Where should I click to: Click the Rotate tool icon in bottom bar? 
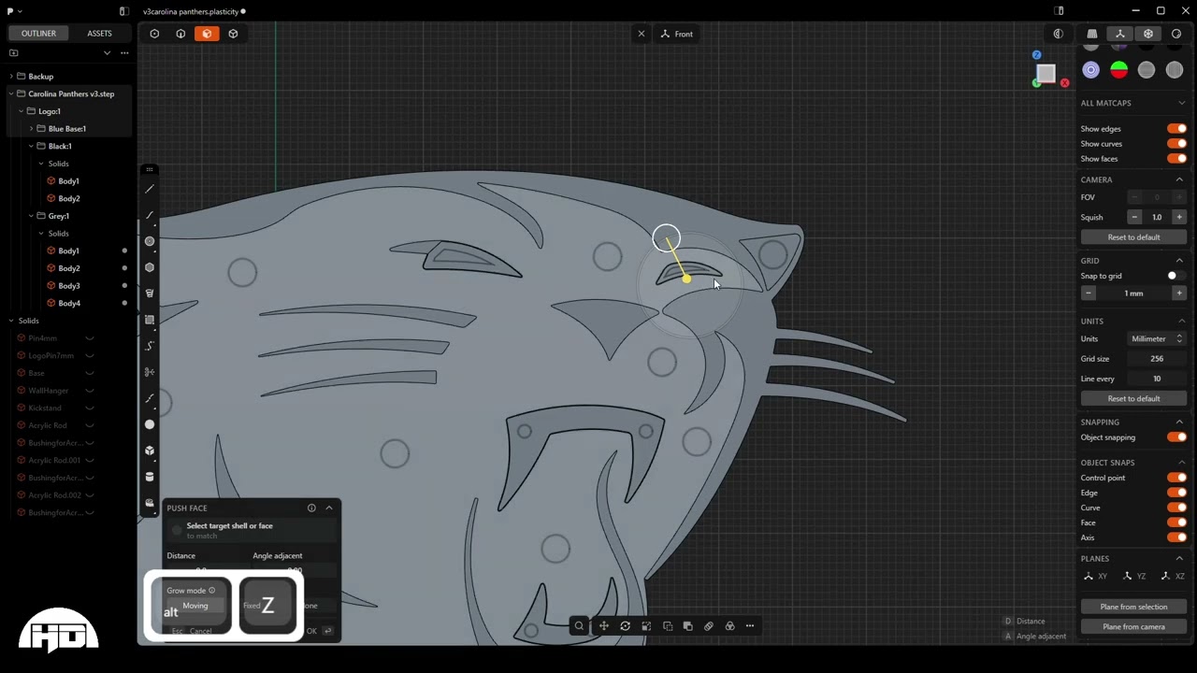(x=626, y=626)
